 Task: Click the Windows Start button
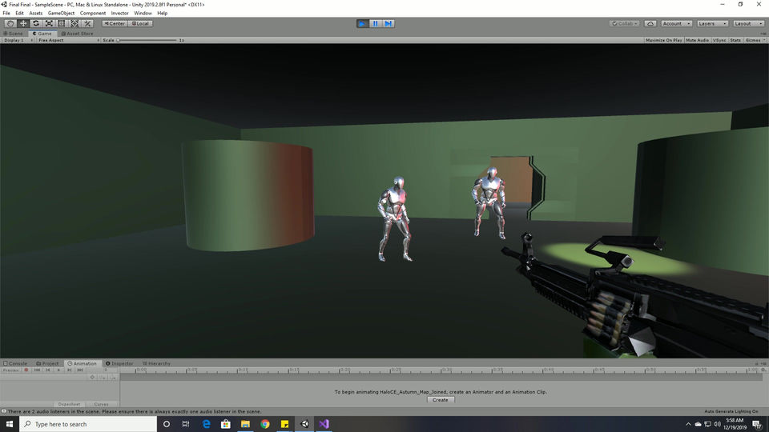pos(10,424)
